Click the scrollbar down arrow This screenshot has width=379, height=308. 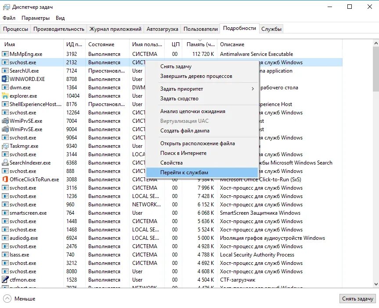376,284
